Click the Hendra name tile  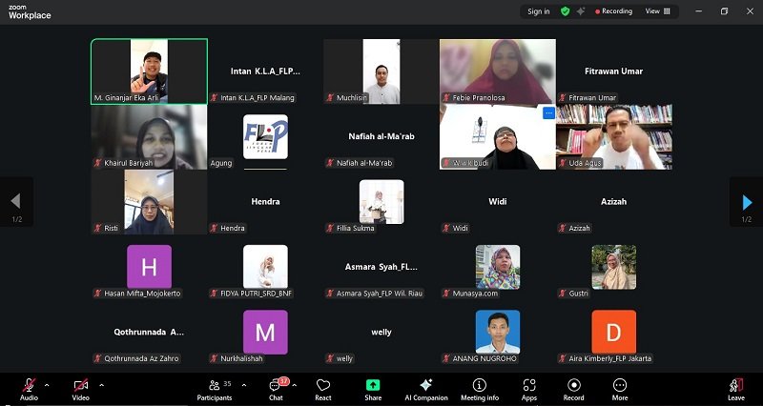pyautogui.click(x=265, y=202)
